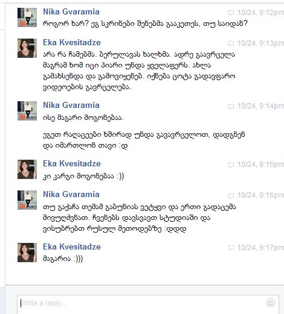The image size is (284, 314).
Task: Click Nika Gvaramia's name in the 9:14pm message
Action: [71, 105]
